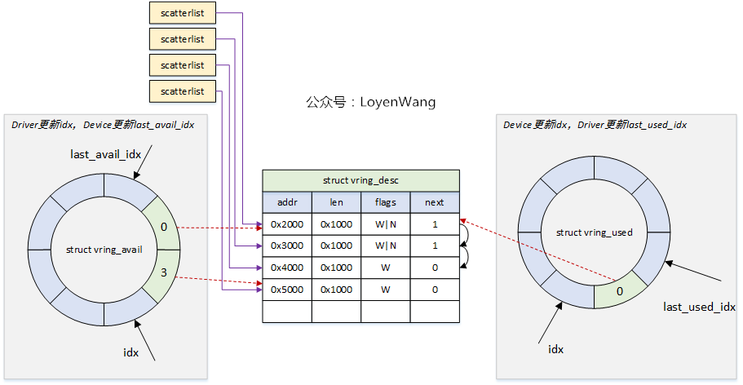
Task: Click the topmost scatterlist box
Action: [x=183, y=12]
